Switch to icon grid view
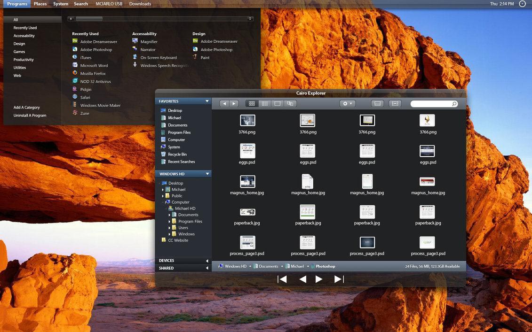Viewport: 532px width, 332px height. (x=252, y=104)
